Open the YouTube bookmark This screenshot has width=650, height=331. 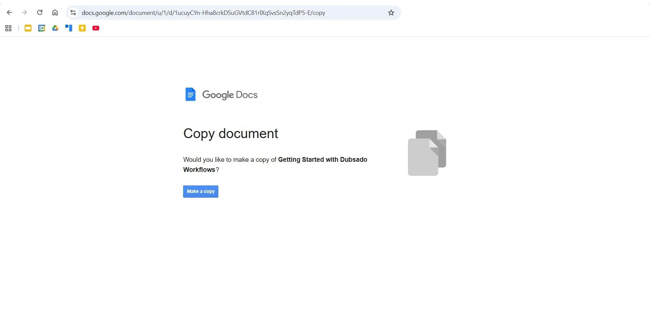tap(96, 28)
